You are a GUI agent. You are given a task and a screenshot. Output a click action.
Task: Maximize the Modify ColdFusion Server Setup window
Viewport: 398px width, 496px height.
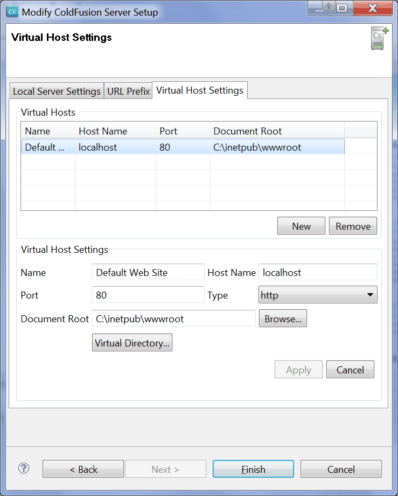(x=342, y=8)
